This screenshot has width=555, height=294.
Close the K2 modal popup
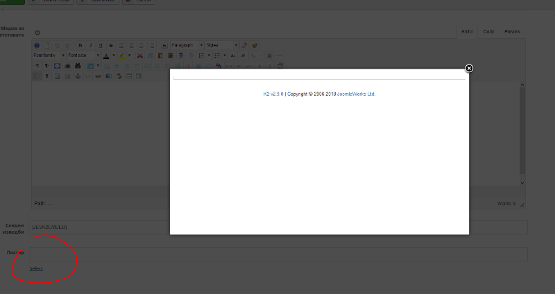[x=469, y=68]
